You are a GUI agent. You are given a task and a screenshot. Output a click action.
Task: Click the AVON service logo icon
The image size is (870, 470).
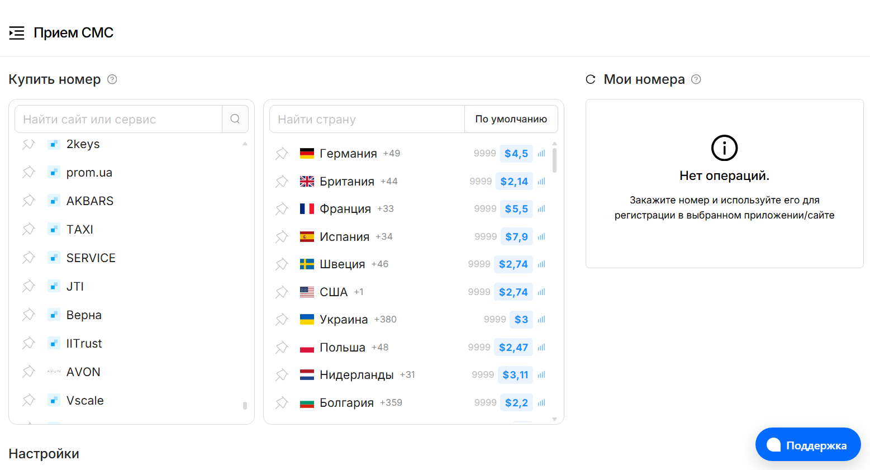(54, 372)
